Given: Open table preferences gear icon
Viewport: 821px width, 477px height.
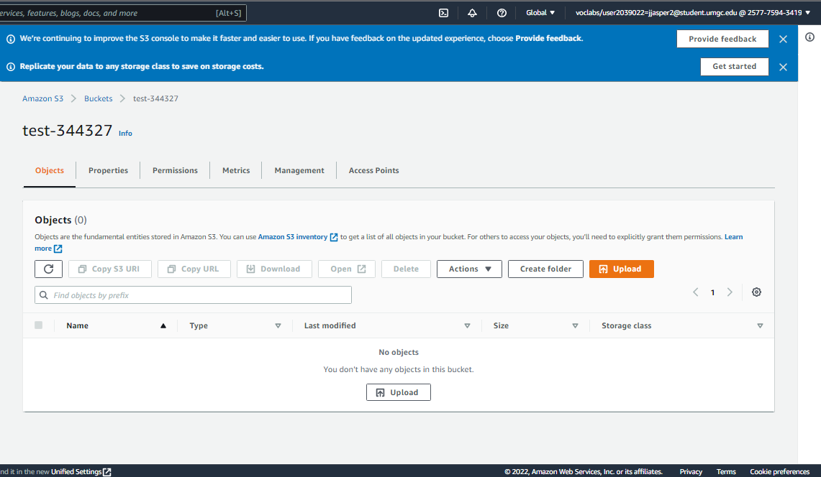Looking at the screenshot, I should pyautogui.click(x=756, y=292).
